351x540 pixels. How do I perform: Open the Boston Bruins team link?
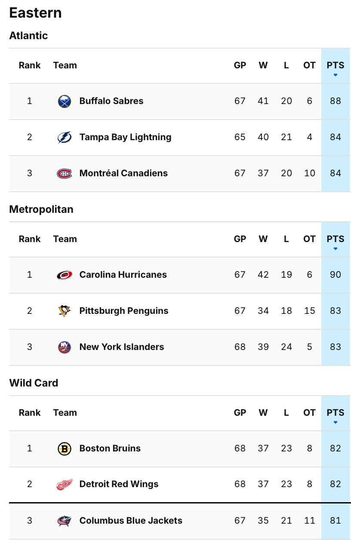pyautogui.click(x=110, y=448)
